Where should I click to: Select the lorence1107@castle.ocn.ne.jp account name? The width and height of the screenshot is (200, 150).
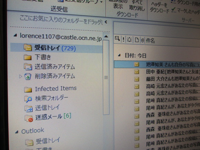61,37
